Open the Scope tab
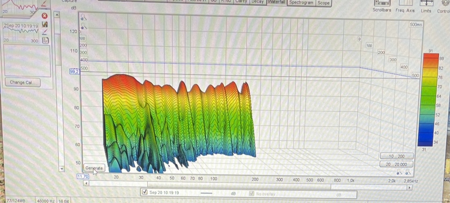 coord(323,3)
